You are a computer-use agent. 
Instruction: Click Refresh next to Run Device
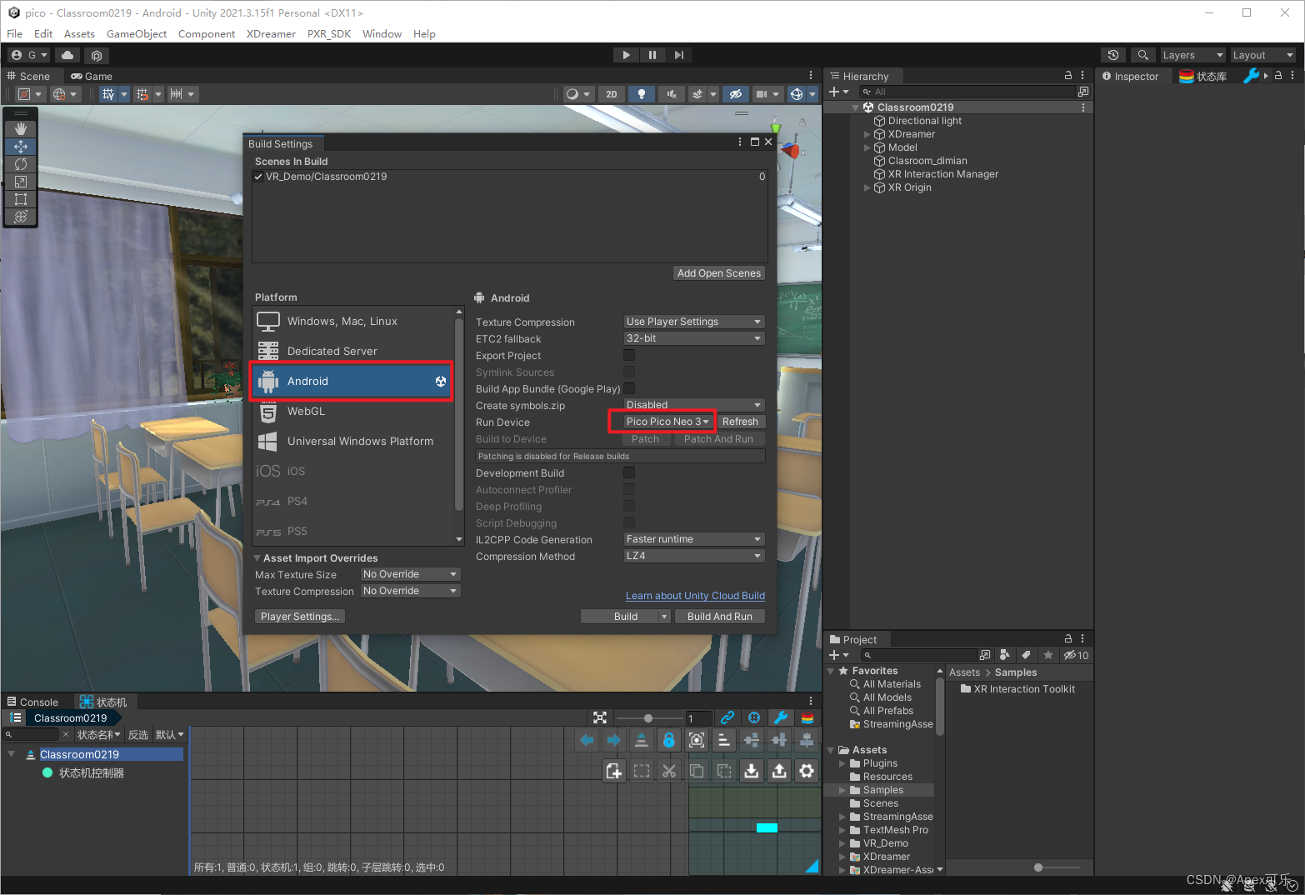pos(740,422)
